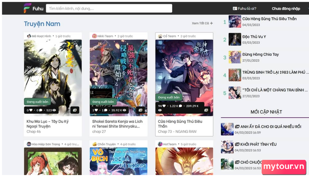Open channel name 'Cổ Team'
The image size is (309, 178).
170,36
